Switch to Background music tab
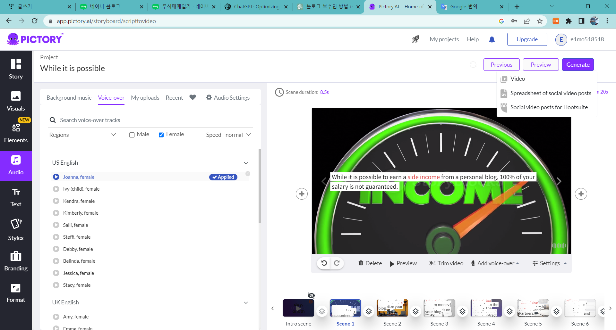The image size is (616, 330). 69,97
